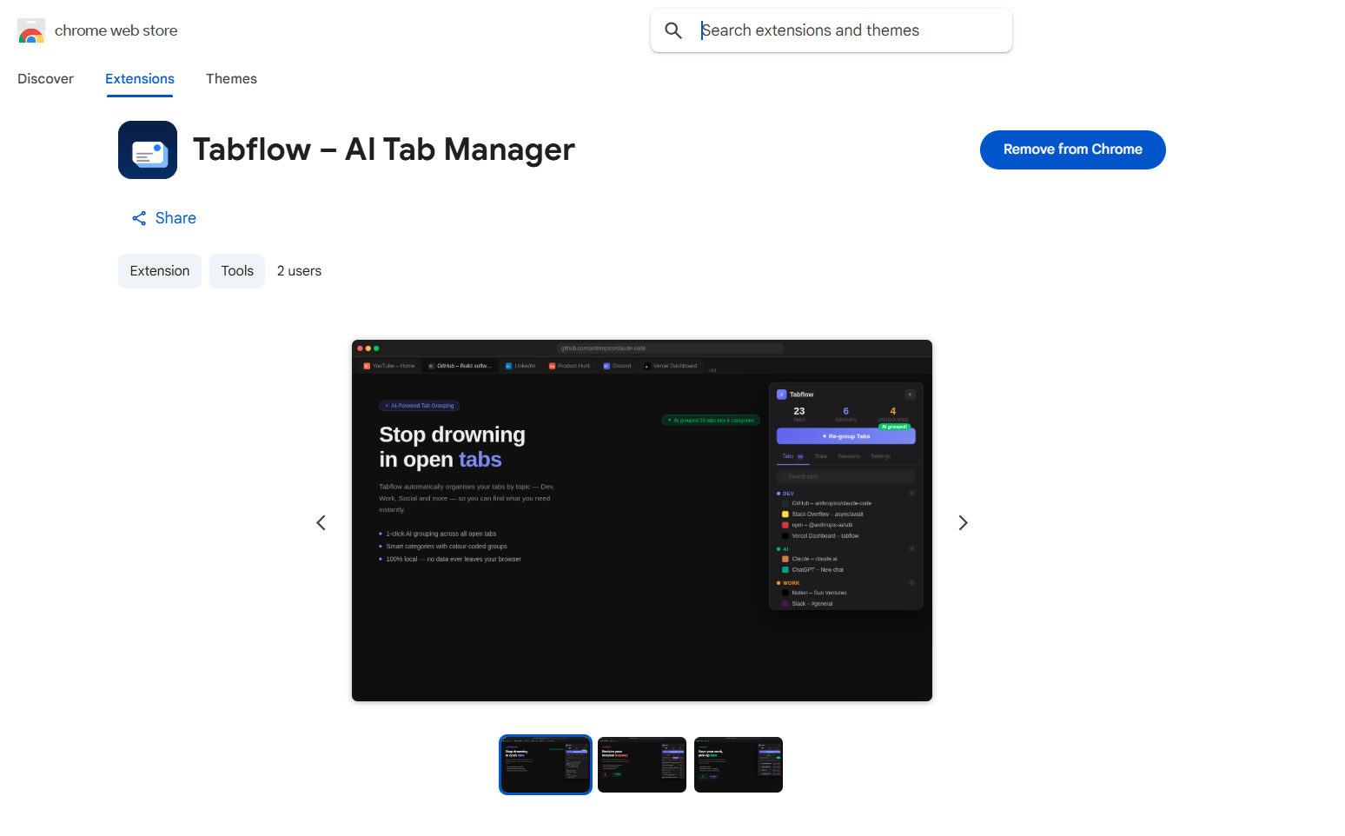Click the Extension category chip
This screenshot has width=1345, height=836.
point(160,271)
